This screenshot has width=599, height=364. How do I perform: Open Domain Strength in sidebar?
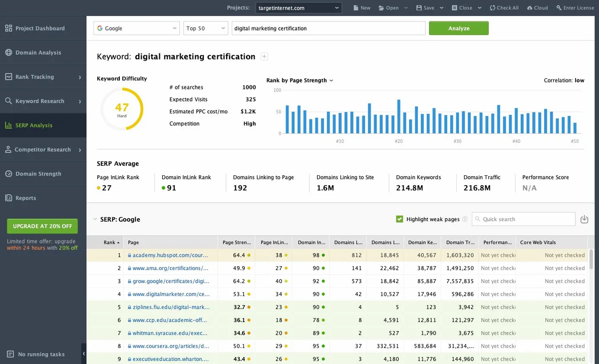[43, 174]
